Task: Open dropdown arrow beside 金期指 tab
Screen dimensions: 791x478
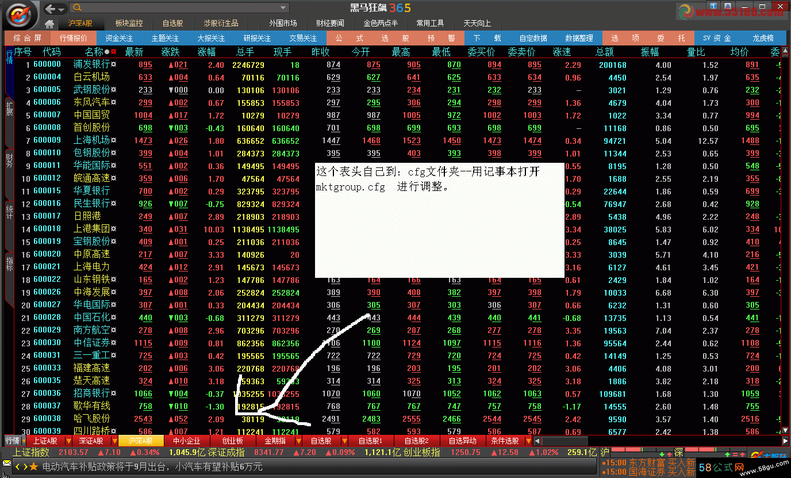Action: pos(298,441)
